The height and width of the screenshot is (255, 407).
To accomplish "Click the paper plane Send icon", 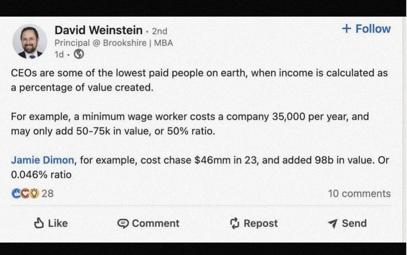I will 332,224.
